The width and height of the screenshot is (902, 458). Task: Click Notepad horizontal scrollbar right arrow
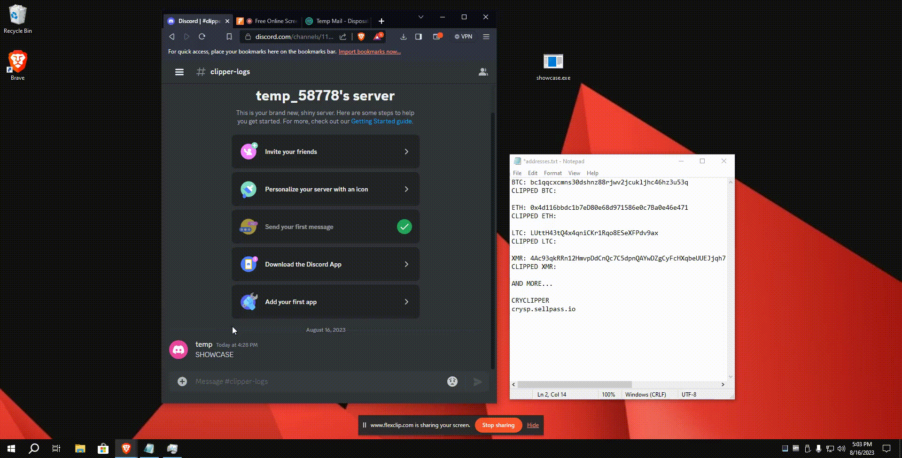723,384
